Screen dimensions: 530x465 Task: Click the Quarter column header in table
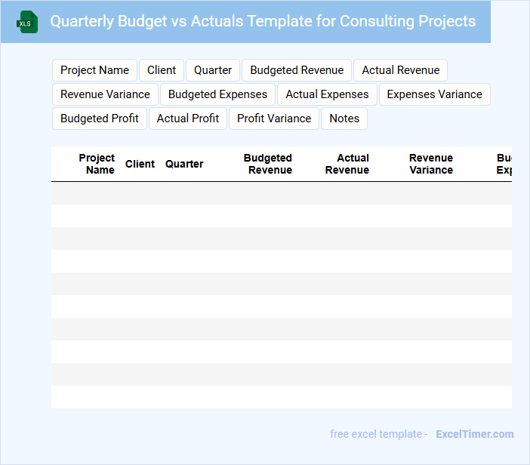click(x=184, y=164)
